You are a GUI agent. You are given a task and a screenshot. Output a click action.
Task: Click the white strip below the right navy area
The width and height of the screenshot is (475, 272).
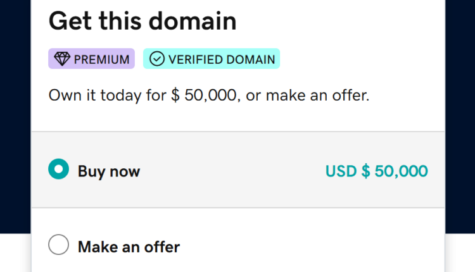(x=460, y=253)
